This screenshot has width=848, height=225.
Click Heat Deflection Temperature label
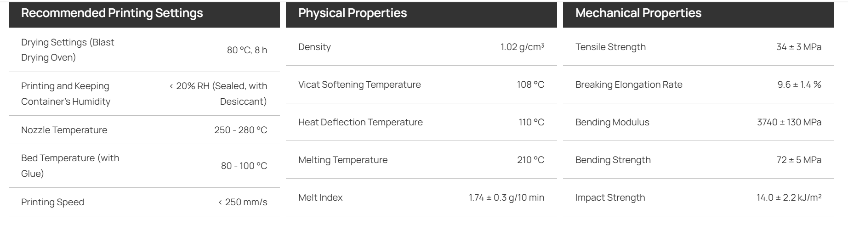[360, 122]
